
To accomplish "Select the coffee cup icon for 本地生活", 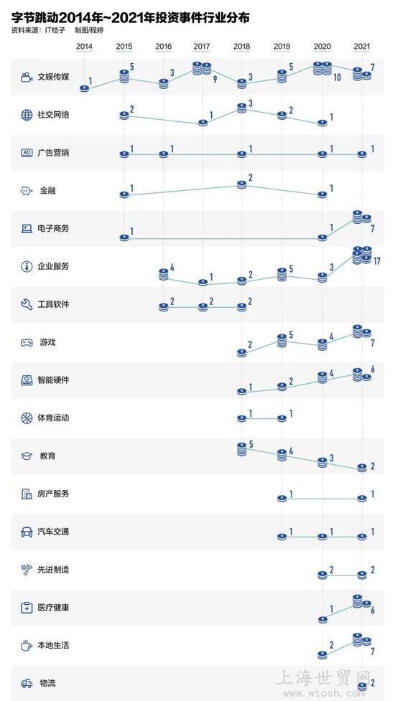I will point(27,646).
